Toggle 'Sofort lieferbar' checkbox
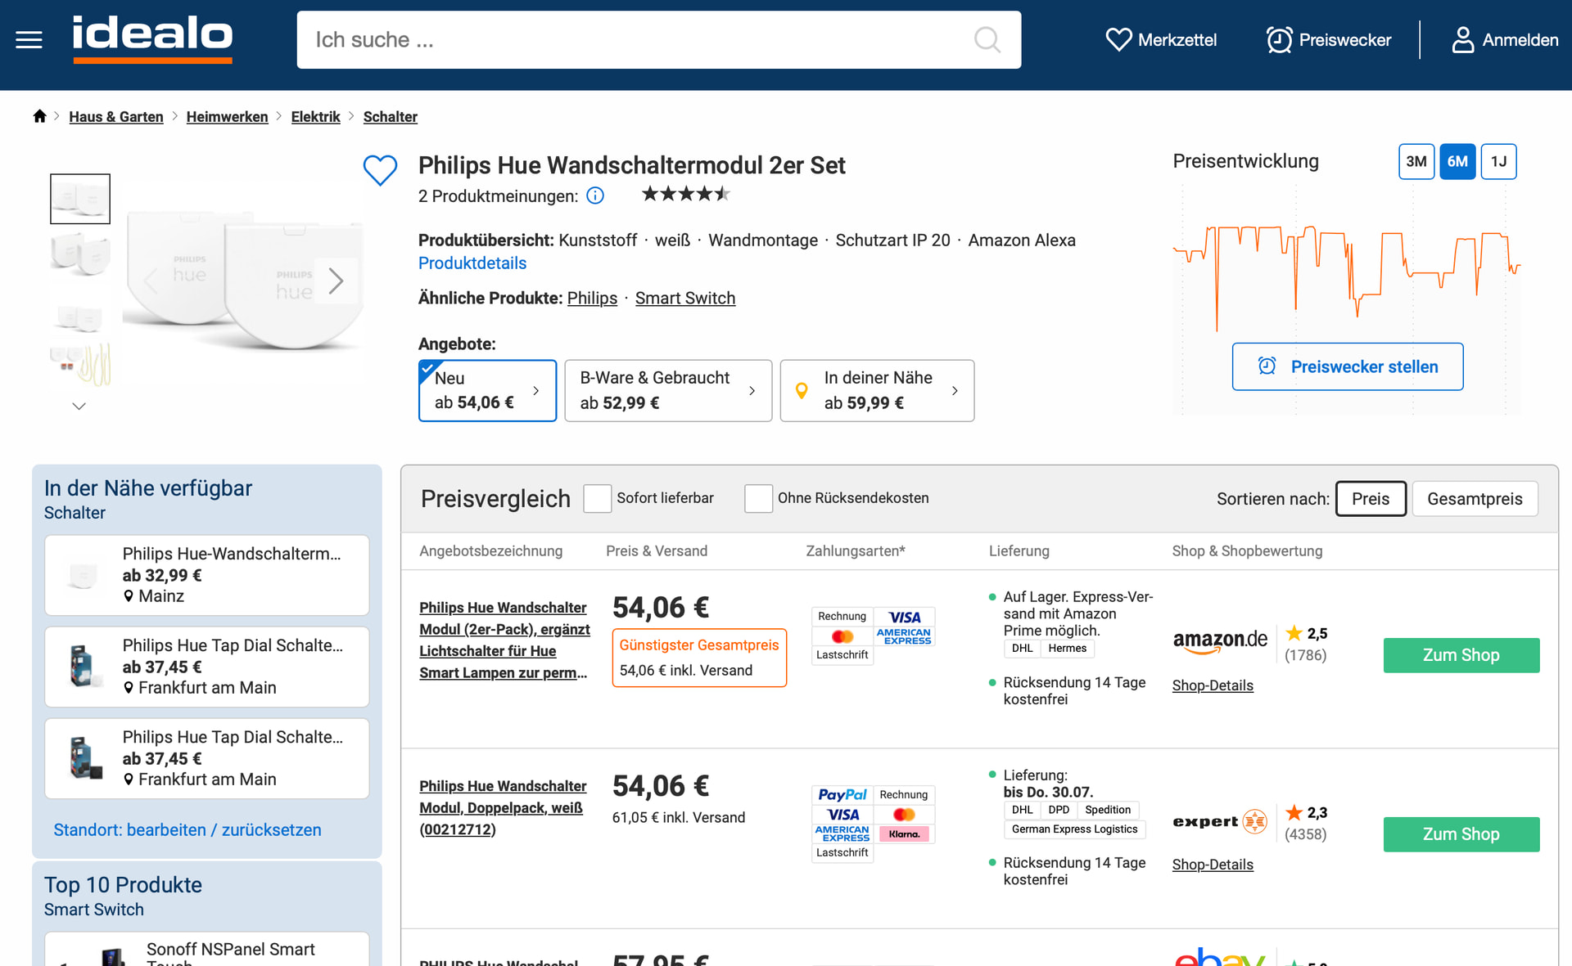1572x966 pixels. point(597,498)
